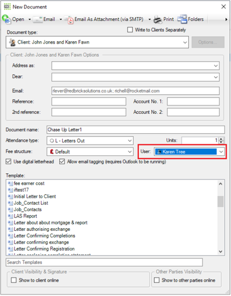231x296 pixels.
Task: Select 'Letter confirming exchange' template
Action: point(41,242)
